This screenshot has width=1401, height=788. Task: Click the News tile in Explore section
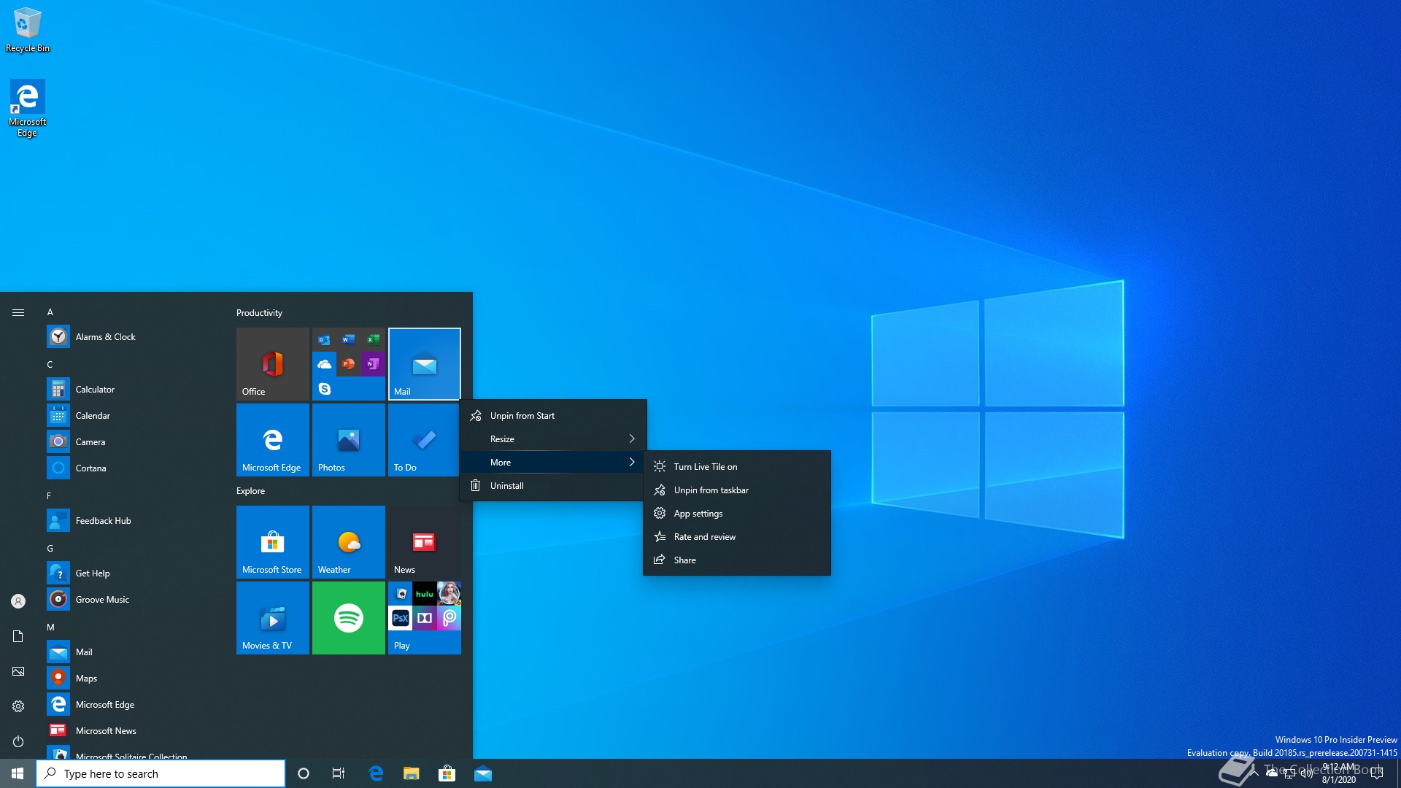[422, 541]
